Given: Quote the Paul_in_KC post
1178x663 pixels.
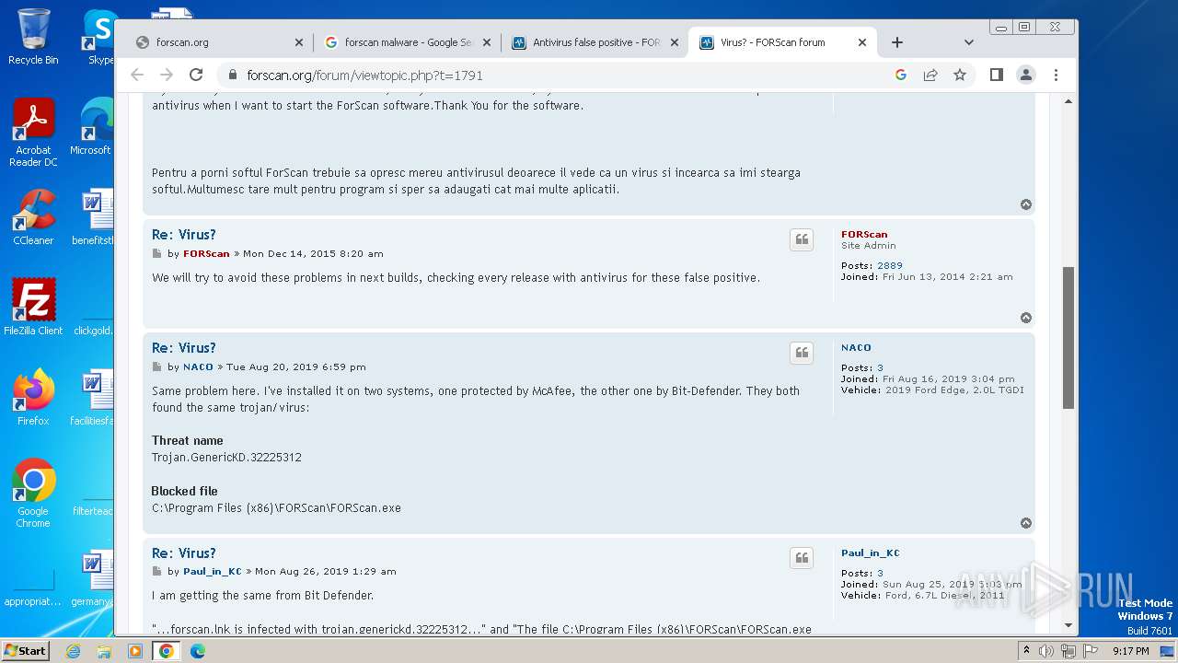Looking at the screenshot, I should [x=802, y=558].
